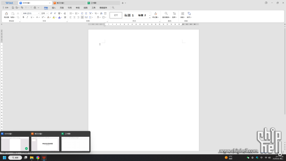
Task: Select the 工作簿1 taskbar preview thumbnail
Action: [75, 144]
